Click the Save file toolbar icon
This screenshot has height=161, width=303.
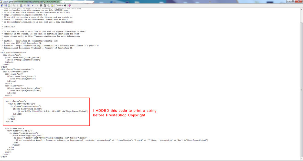(x=5, y=5)
